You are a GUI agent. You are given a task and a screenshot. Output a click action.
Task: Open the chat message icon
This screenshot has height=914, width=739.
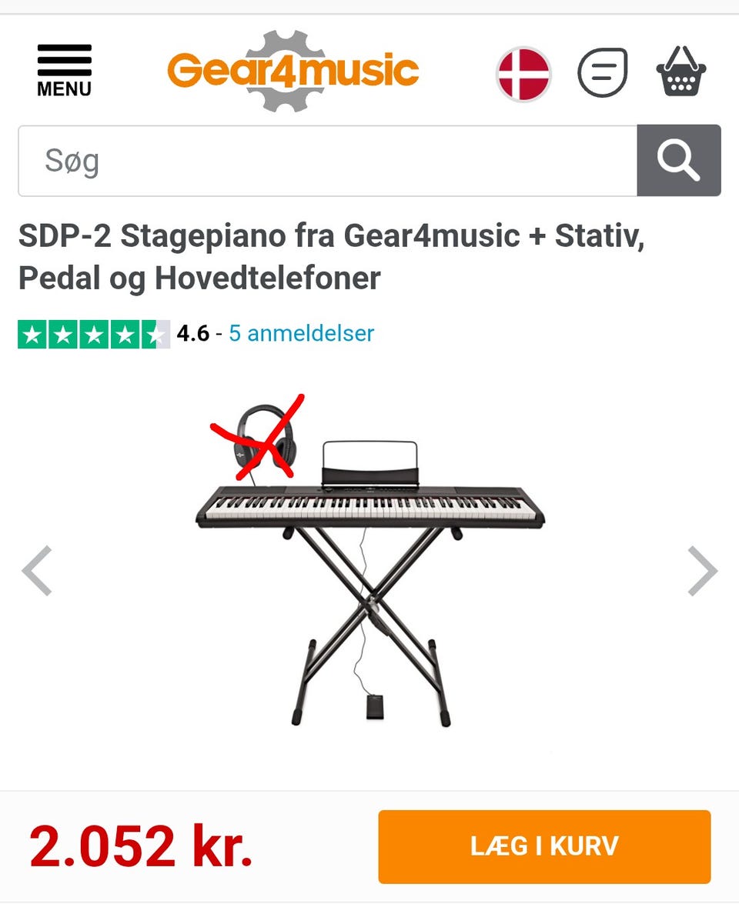tap(603, 72)
